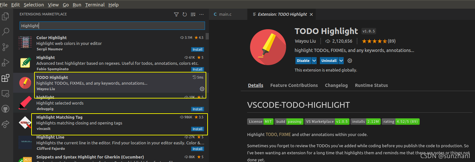Clear extensions search results
This screenshot has width=475, height=162.
(x=193, y=14)
